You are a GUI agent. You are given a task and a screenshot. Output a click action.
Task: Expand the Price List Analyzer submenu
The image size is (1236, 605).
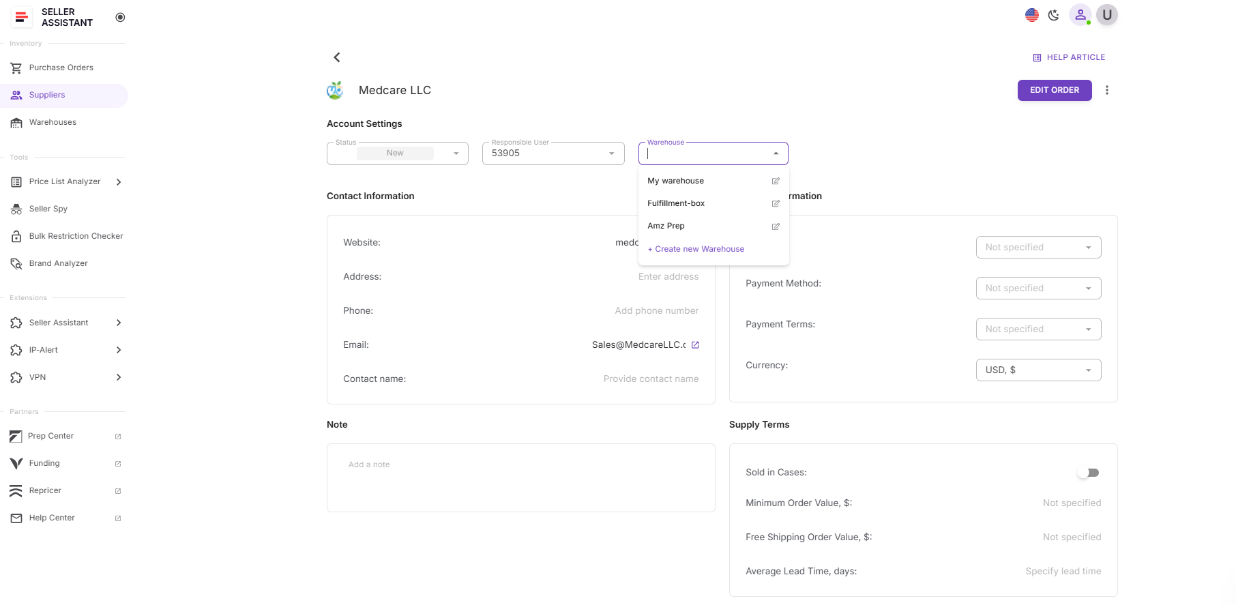pyautogui.click(x=119, y=182)
